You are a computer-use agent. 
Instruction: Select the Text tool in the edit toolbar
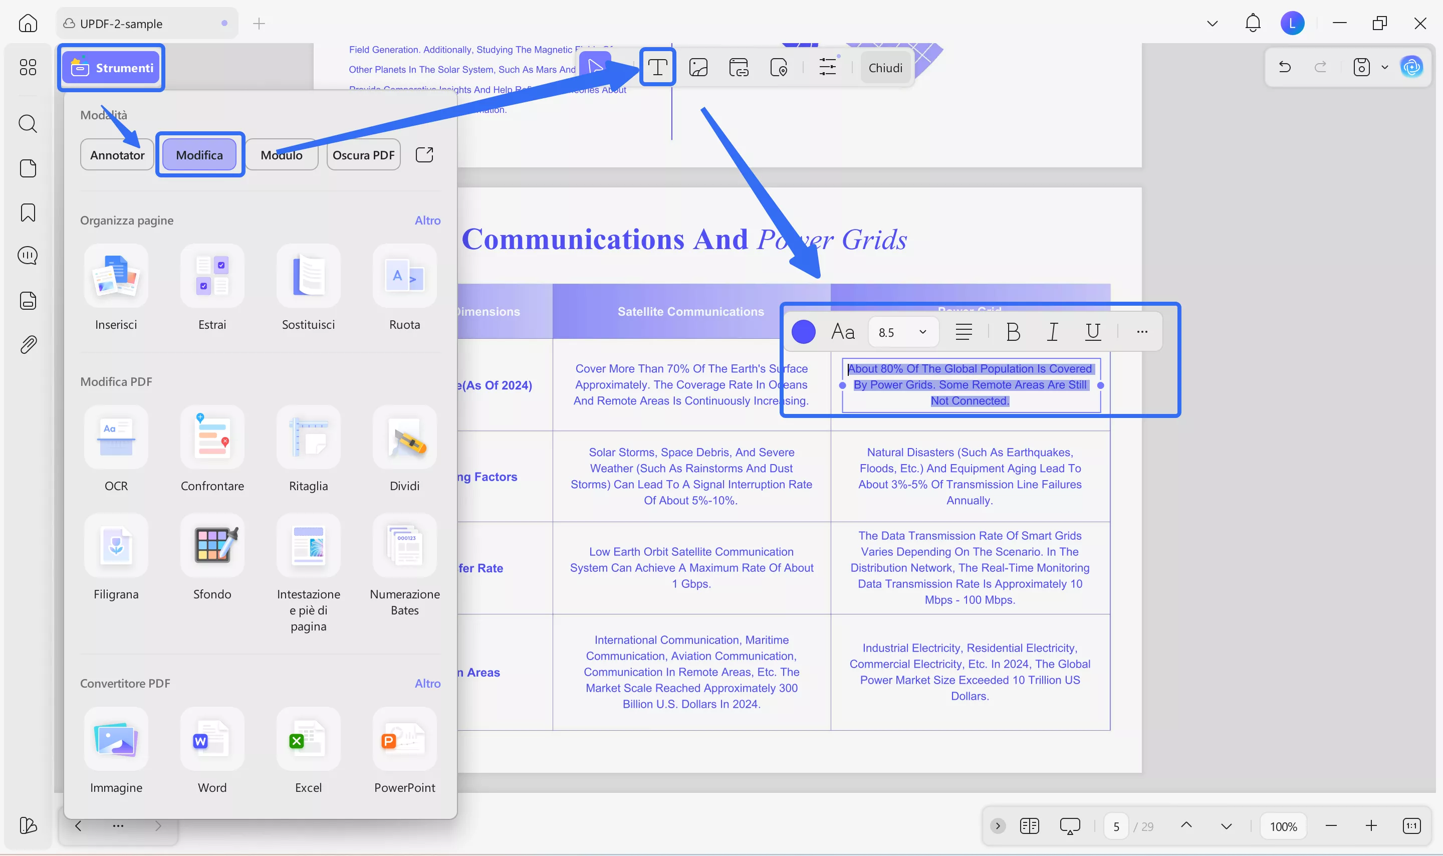pos(657,67)
